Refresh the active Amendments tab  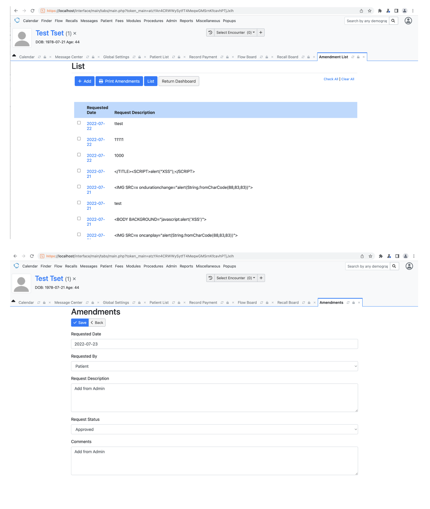pos(348,303)
